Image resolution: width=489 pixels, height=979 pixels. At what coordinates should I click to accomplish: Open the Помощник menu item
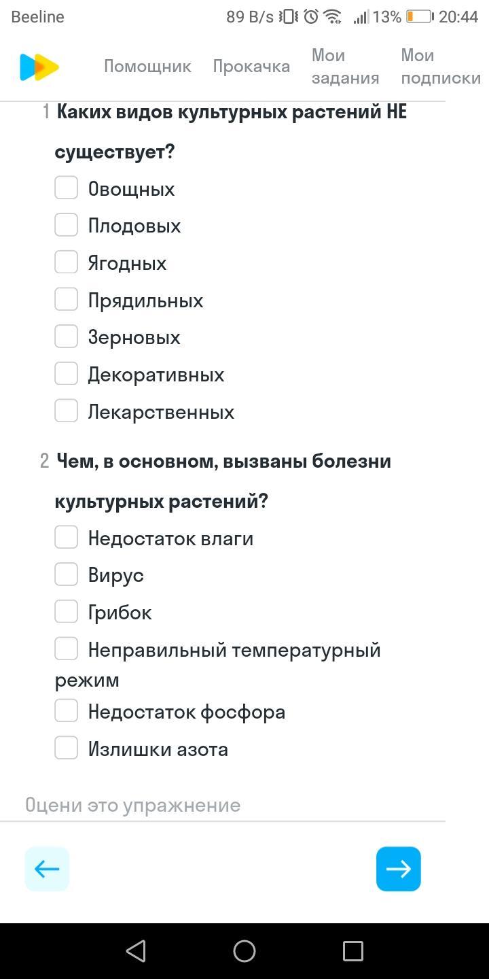[147, 67]
